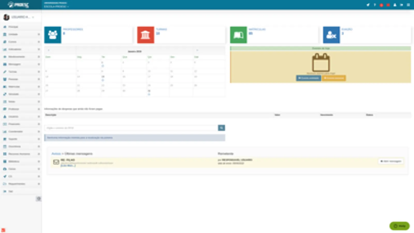Open the Simulado sidebar menu item
The width and height of the screenshot is (414, 233).
click(x=21, y=94)
